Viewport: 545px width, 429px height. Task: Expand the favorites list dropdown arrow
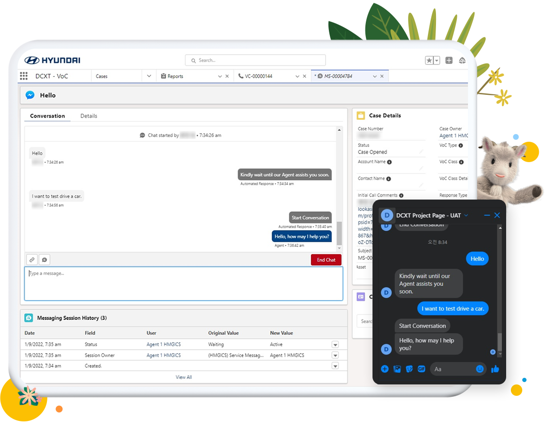(x=437, y=61)
